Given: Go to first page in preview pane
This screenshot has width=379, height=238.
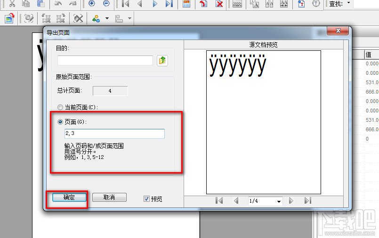Looking at the screenshot, I should pyautogui.click(x=219, y=200).
